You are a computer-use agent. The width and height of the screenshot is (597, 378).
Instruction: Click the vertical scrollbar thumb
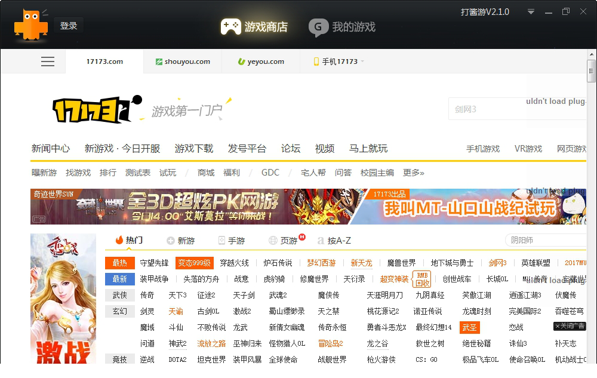pos(591,71)
